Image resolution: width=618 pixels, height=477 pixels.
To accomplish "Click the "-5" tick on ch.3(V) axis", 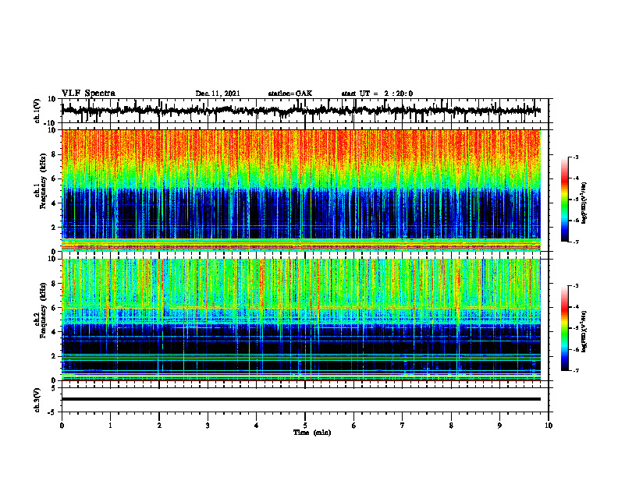I will click(x=53, y=412).
